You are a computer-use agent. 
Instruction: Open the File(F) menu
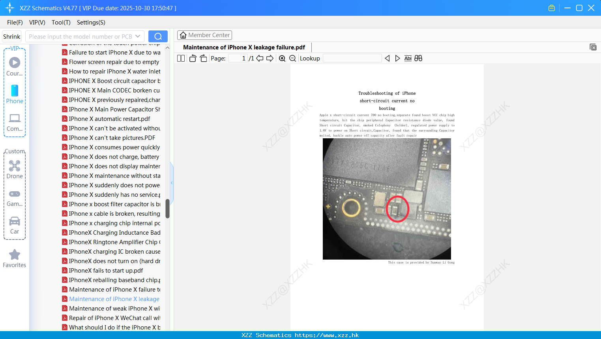point(15,23)
